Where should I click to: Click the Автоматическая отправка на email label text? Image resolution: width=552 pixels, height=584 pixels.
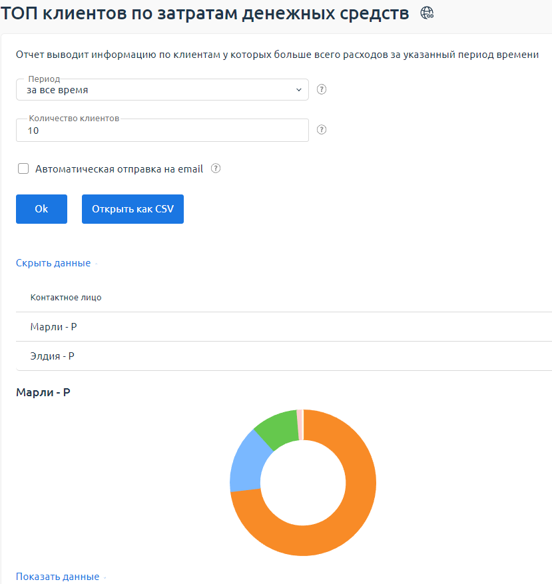click(119, 169)
